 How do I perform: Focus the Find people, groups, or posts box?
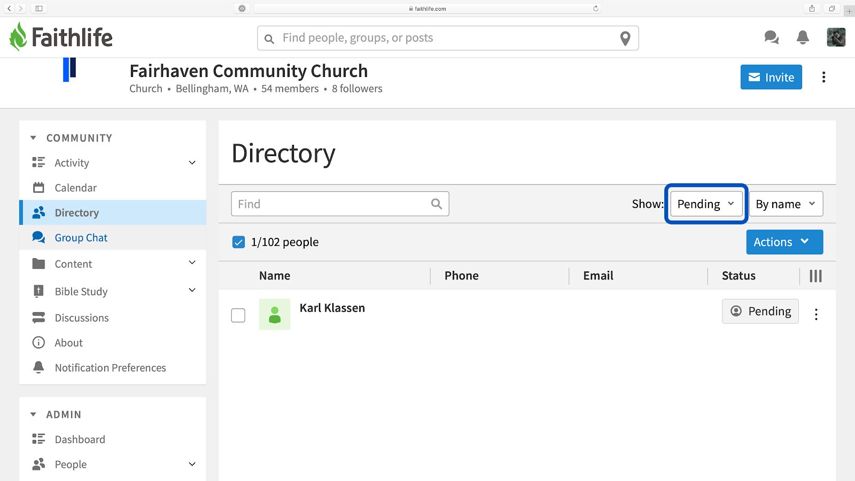pyautogui.click(x=448, y=38)
